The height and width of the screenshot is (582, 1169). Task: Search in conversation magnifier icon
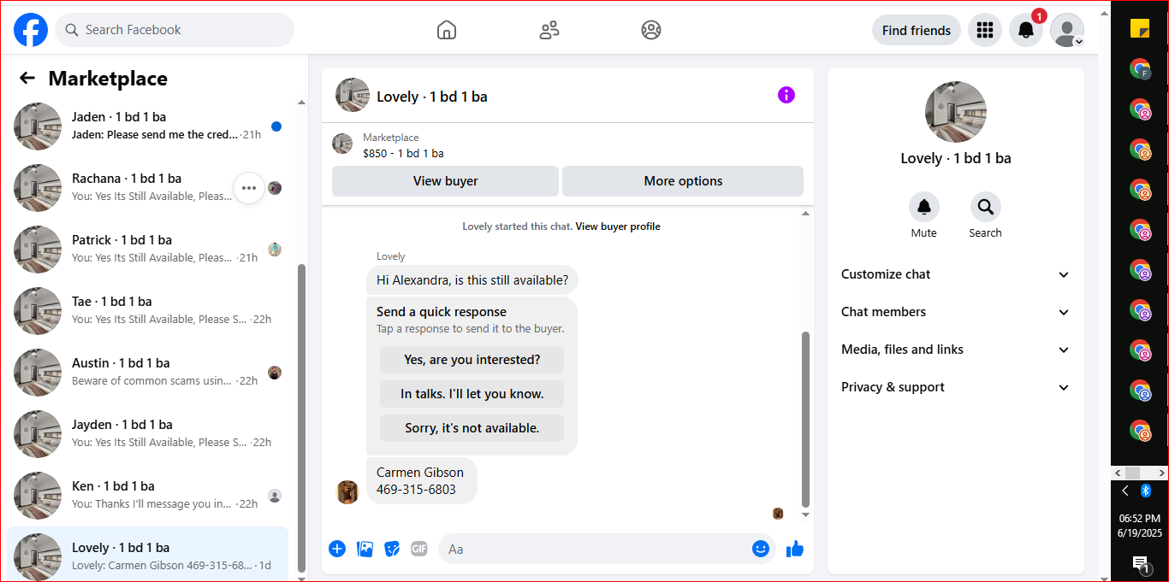pos(985,207)
